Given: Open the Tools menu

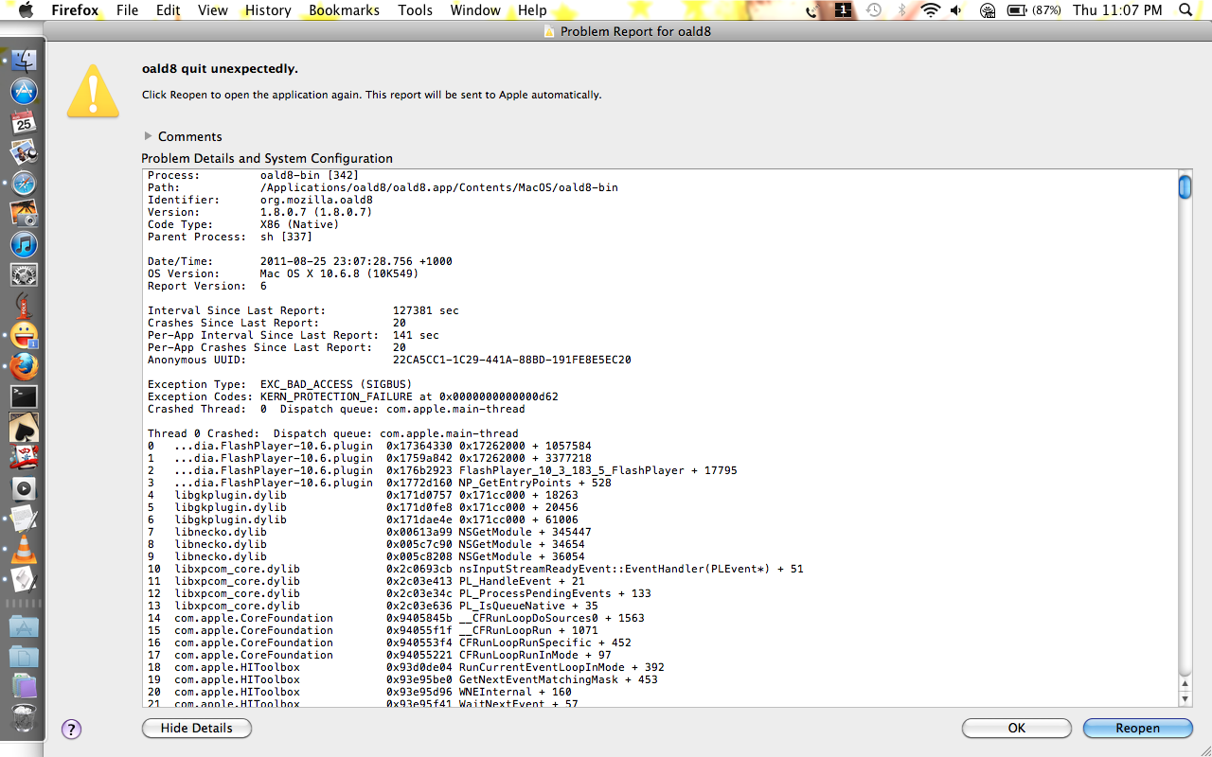Looking at the screenshot, I should (x=415, y=10).
